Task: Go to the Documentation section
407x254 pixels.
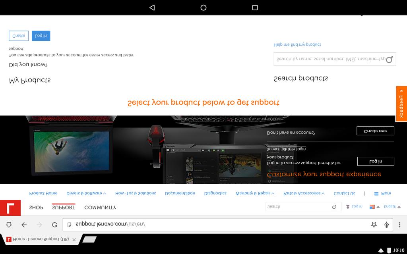Action: coord(180,193)
